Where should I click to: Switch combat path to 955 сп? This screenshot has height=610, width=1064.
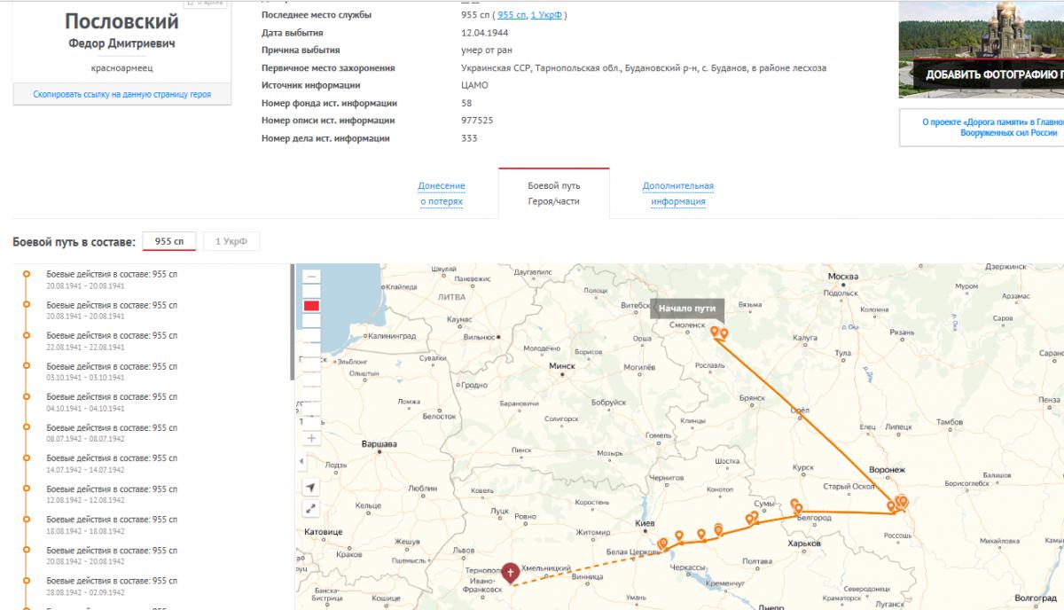click(x=169, y=241)
